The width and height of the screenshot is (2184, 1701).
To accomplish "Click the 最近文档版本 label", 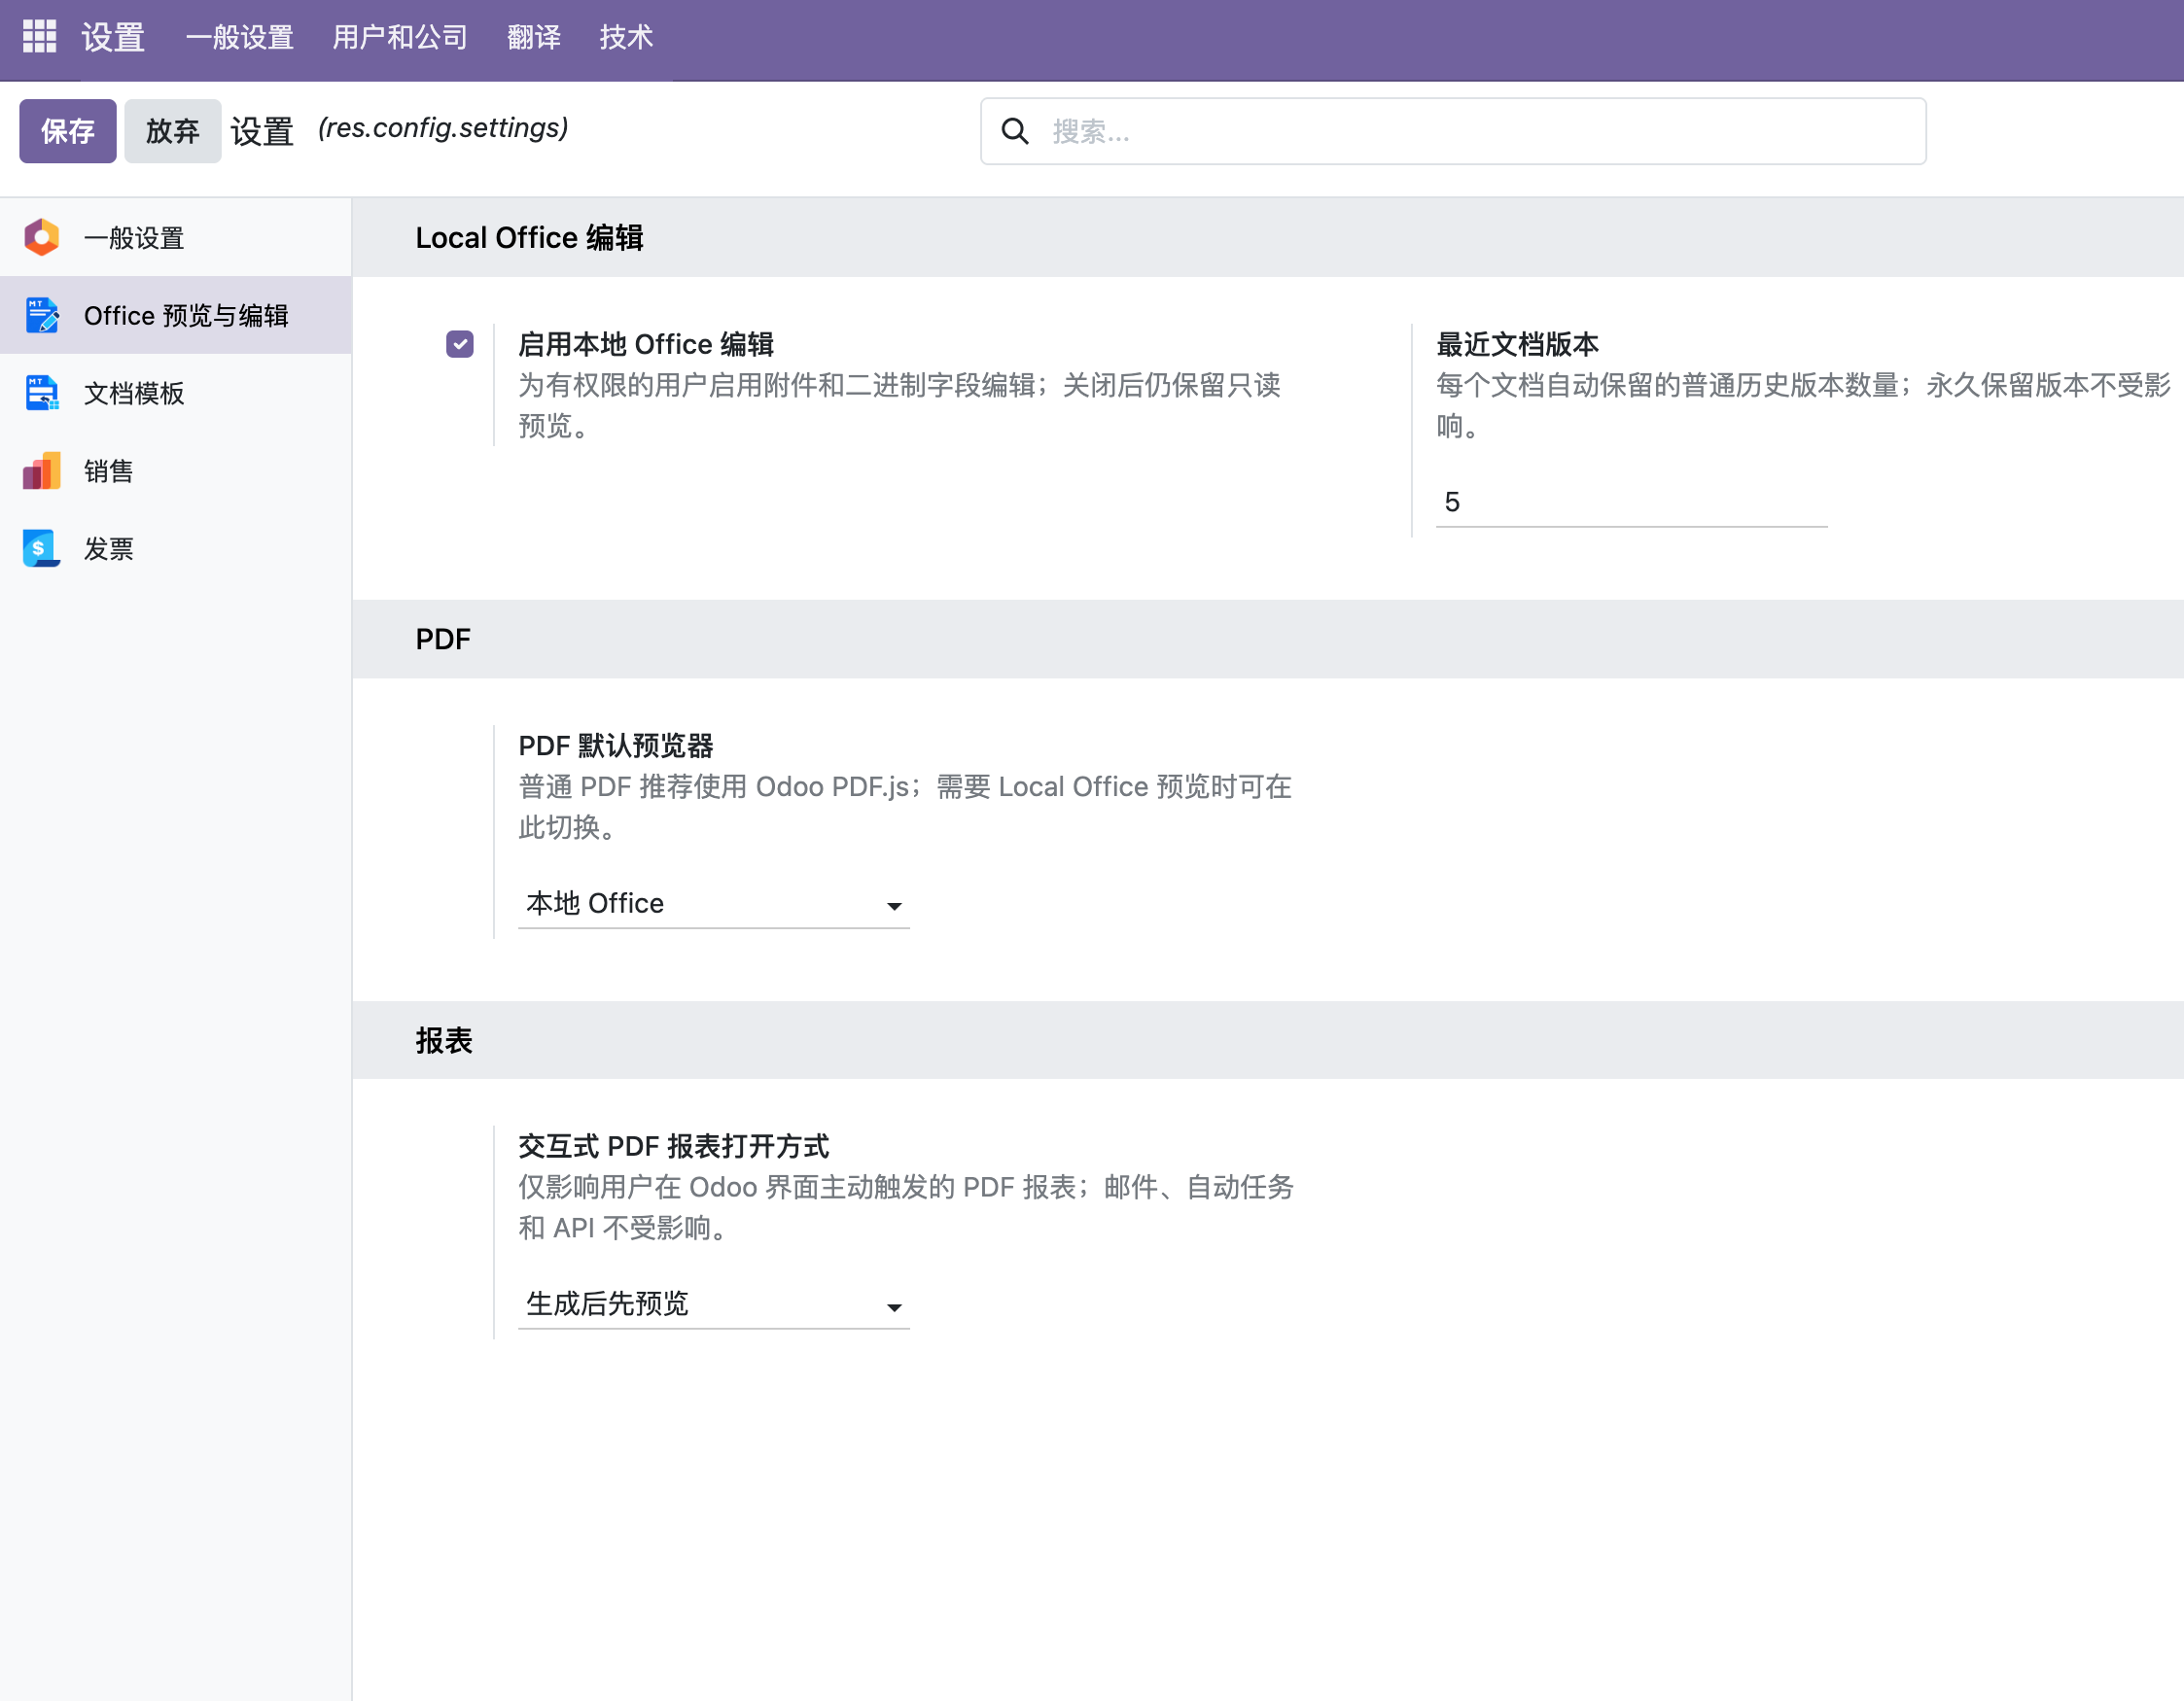I will coord(1517,345).
